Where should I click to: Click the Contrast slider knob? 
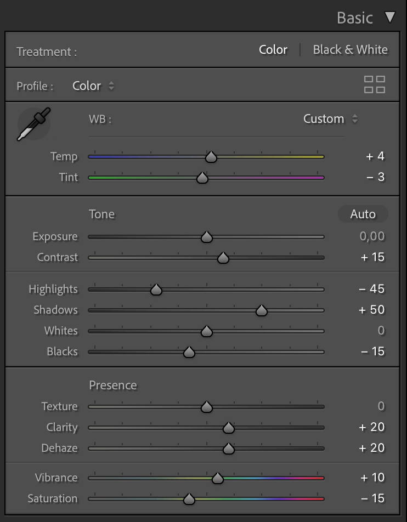tap(223, 258)
